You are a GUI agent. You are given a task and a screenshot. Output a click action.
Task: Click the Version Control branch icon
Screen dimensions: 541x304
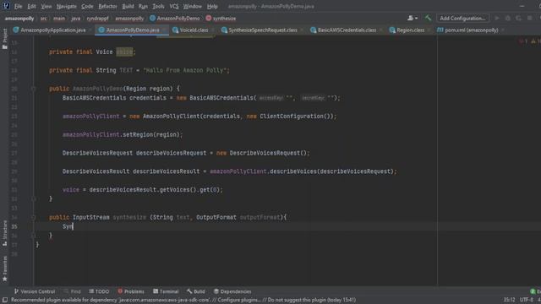16,291
